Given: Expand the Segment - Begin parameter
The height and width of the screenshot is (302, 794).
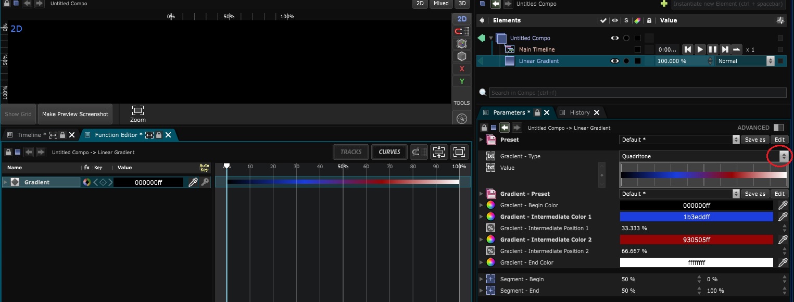Looking at the screenshot, I should pyautogui.click(x=481, y=279).
